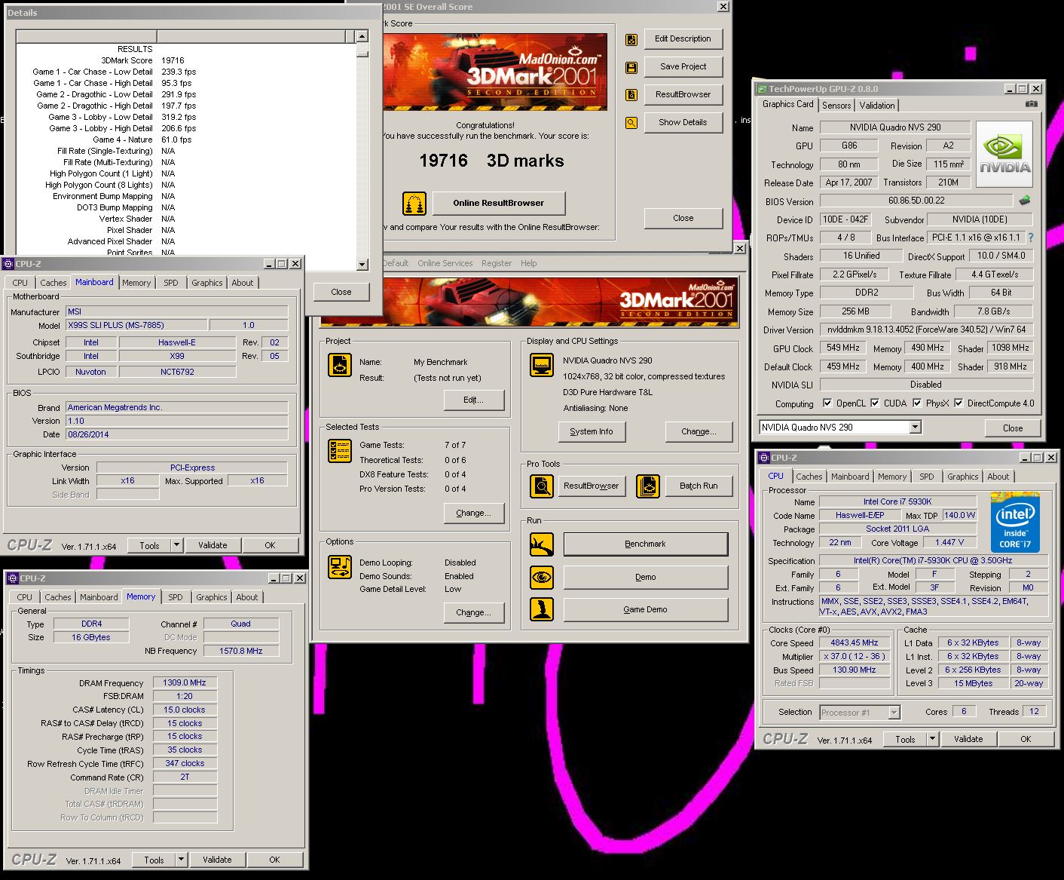The width and height of the screenshot is (1064, 880).
Task: Click the Show Details button
Action: (x=683, y=122)
